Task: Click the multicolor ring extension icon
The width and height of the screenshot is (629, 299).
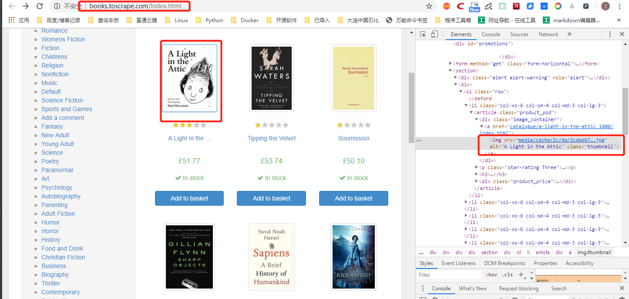Action: point(558,6)
